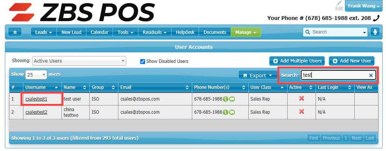The height and width of the screenshot is (151, 386).
Task: Open the Tools menu
Action: 126,32
